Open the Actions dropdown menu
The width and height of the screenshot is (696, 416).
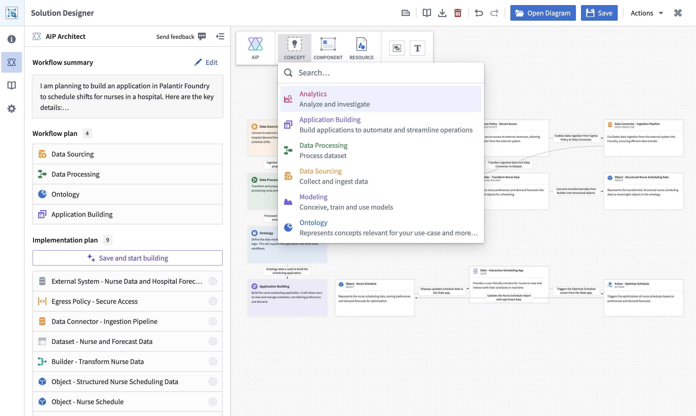(x=646, y=13)
